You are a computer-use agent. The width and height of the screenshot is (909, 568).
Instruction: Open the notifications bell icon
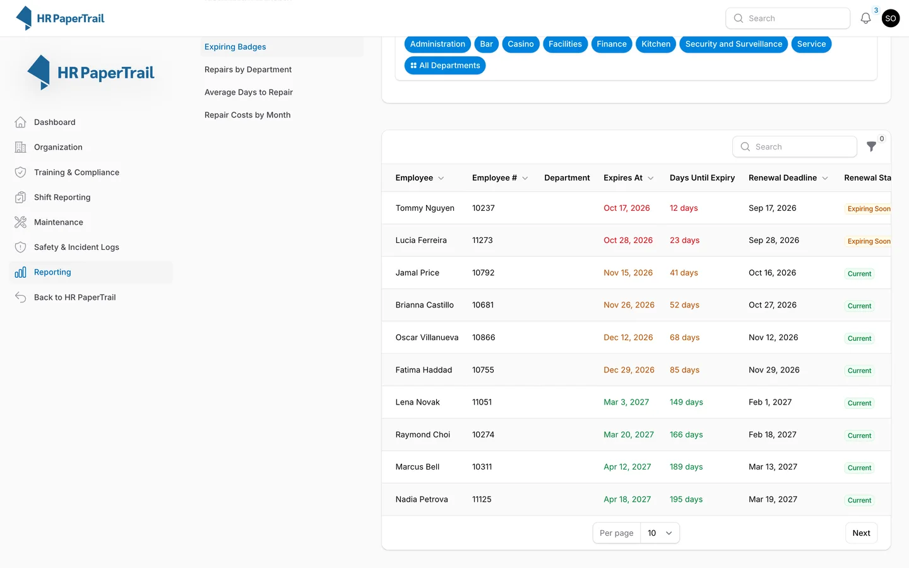click(x=865, y=18)
